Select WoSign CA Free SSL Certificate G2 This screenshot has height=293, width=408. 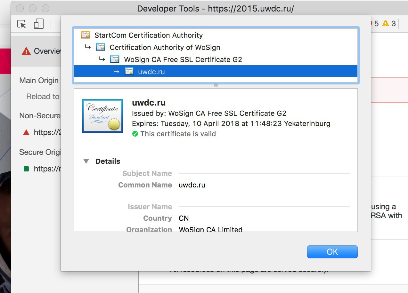point(216,59)
